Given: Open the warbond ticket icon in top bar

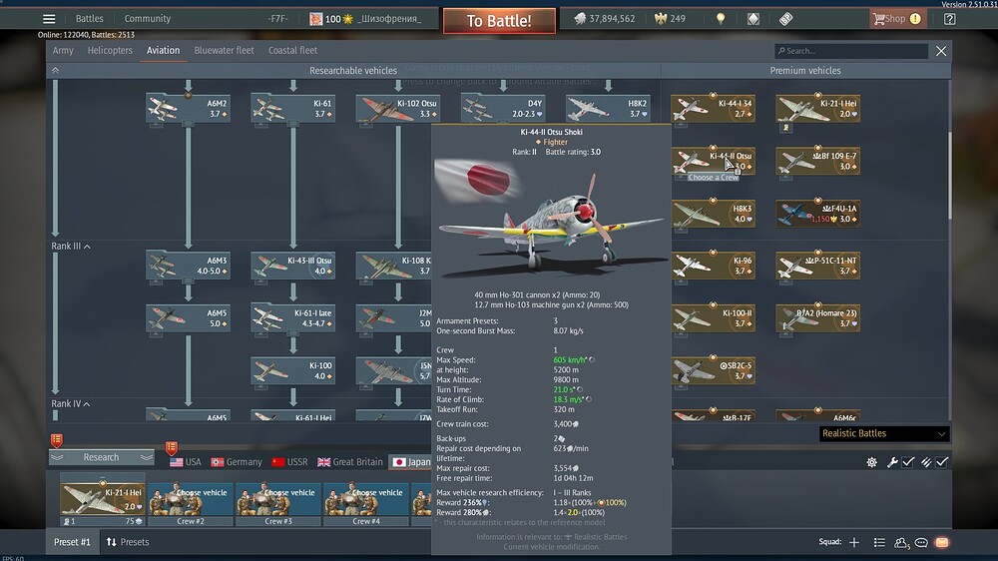Looking at the screenshot, I should (x=785, y=19).
